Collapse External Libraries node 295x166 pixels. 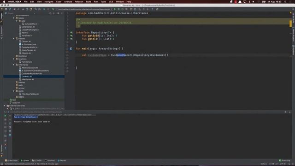(5, 106)
